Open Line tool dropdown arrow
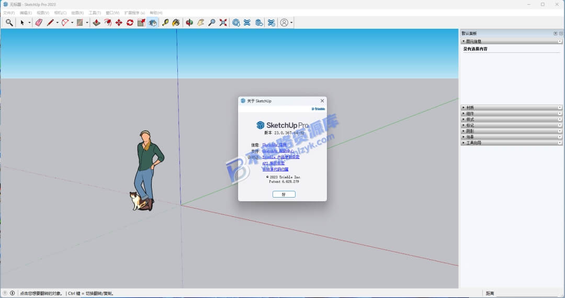 point(58,22)
